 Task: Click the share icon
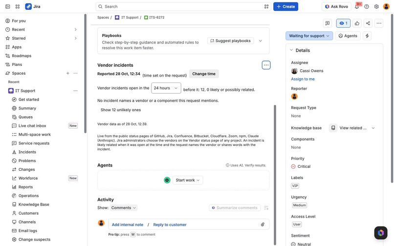(x=368, y=23)
